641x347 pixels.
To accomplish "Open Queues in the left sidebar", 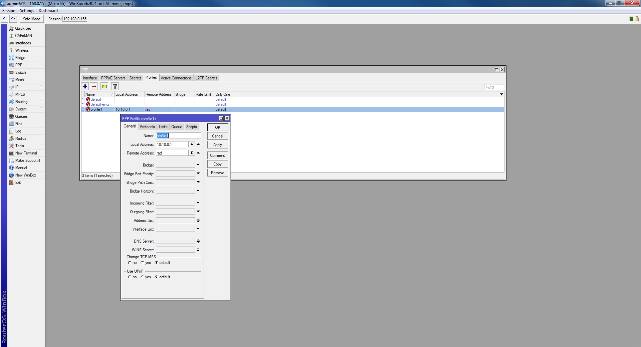I will coord(21,116).
